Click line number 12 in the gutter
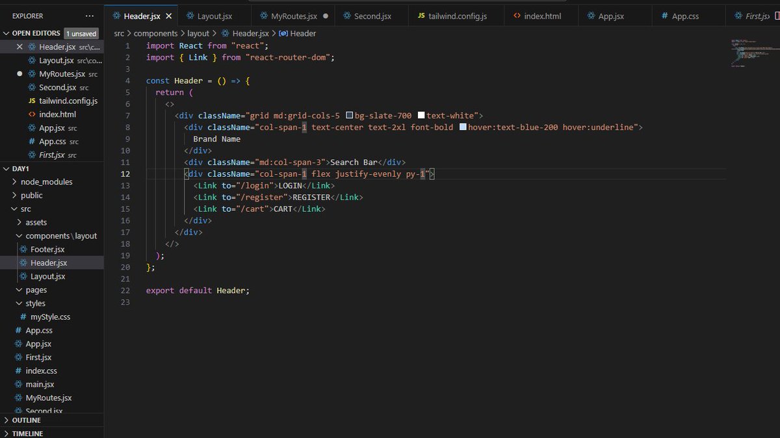 (125, 174)
